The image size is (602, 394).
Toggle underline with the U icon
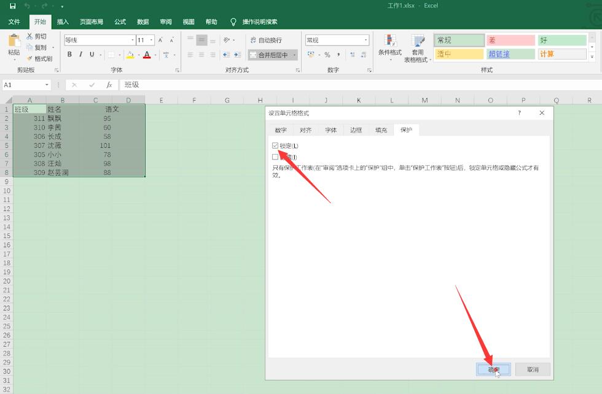[x=92, y=55]
